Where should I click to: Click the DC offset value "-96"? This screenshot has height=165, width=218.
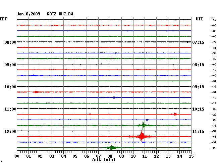[x=214, y=53]
